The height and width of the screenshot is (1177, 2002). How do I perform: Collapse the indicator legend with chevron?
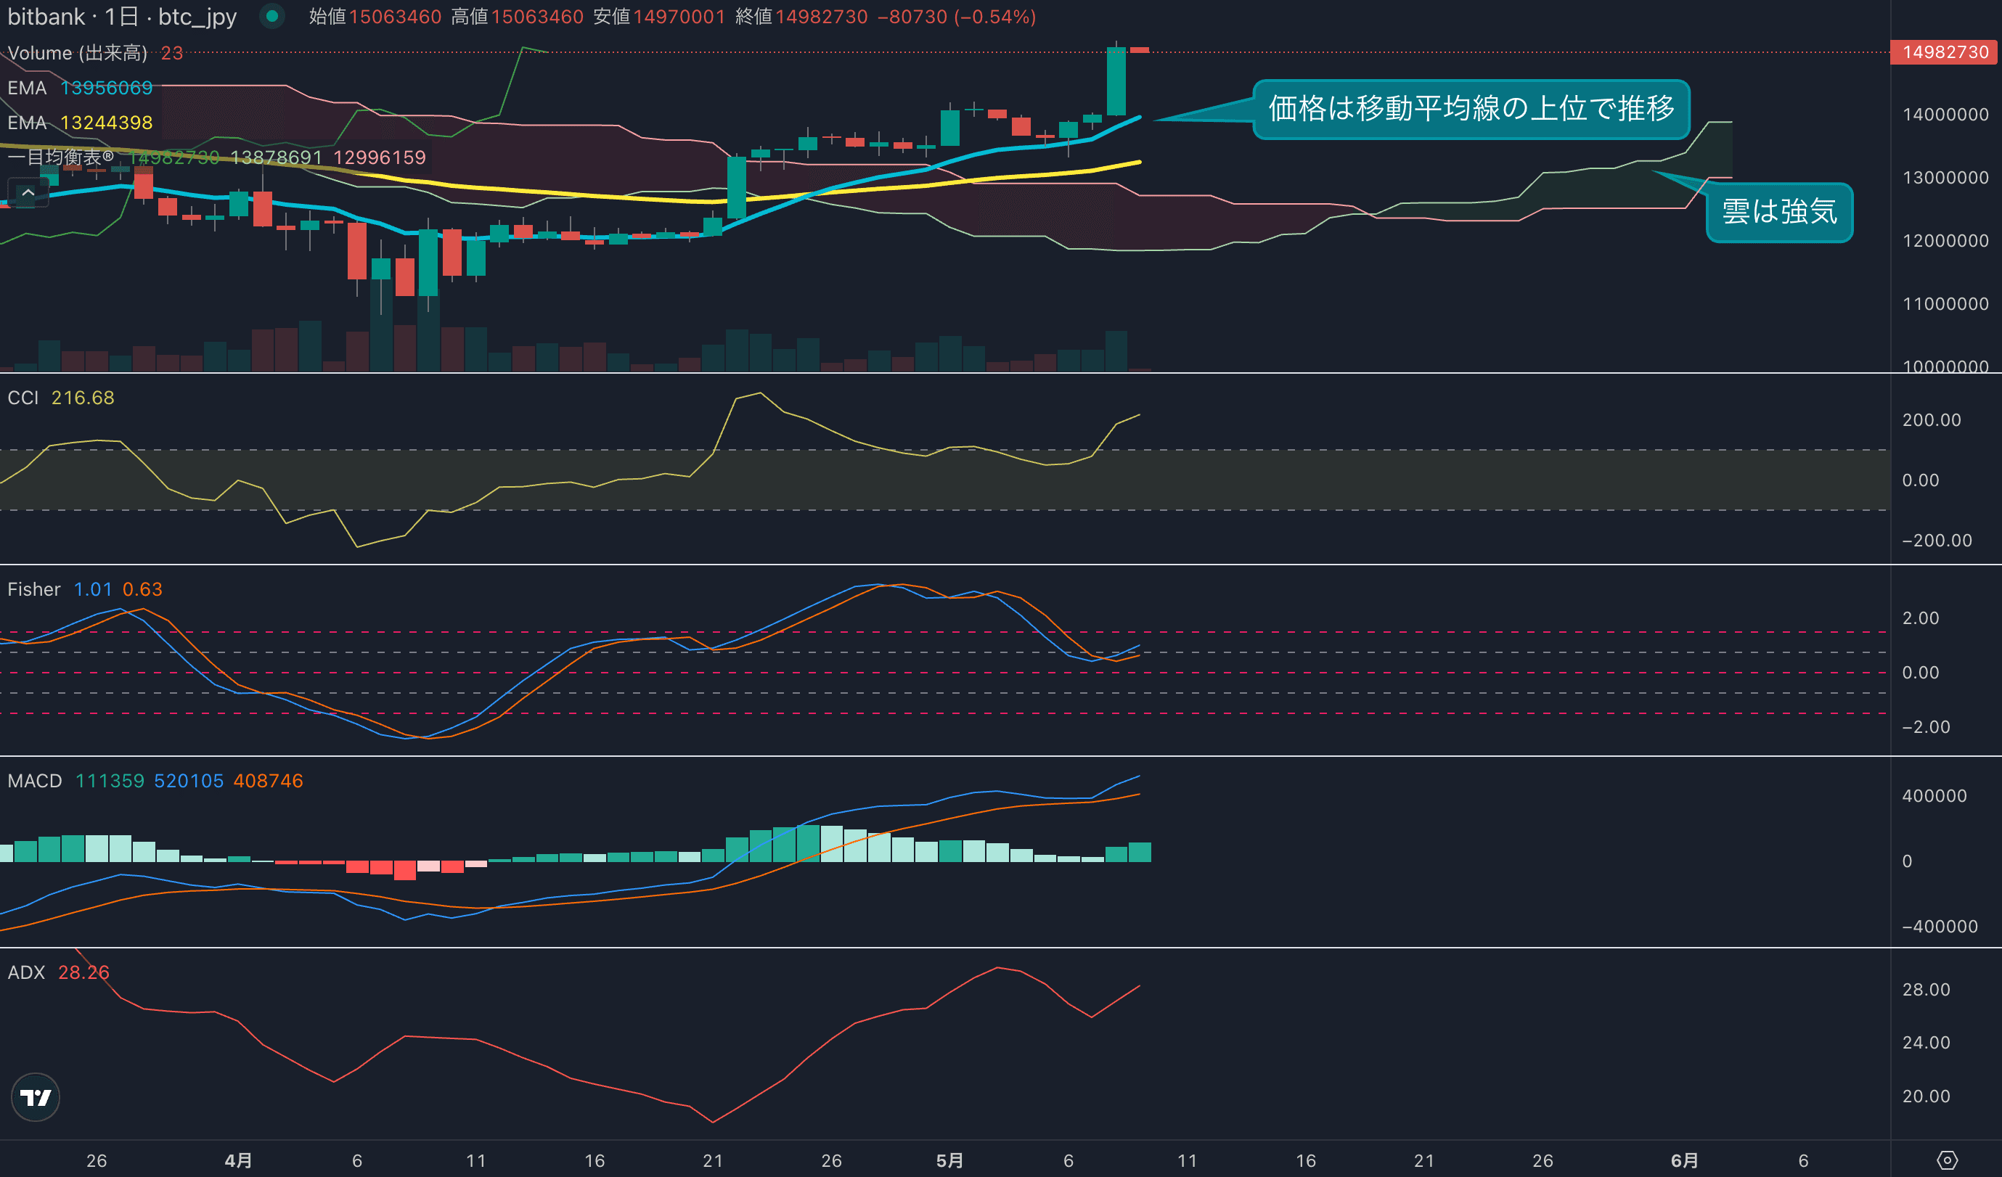(28, 192)
